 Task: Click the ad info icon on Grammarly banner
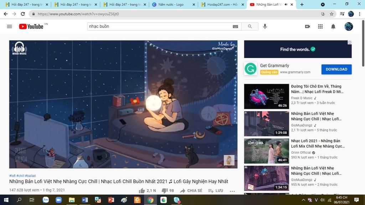tap(350, 42)
